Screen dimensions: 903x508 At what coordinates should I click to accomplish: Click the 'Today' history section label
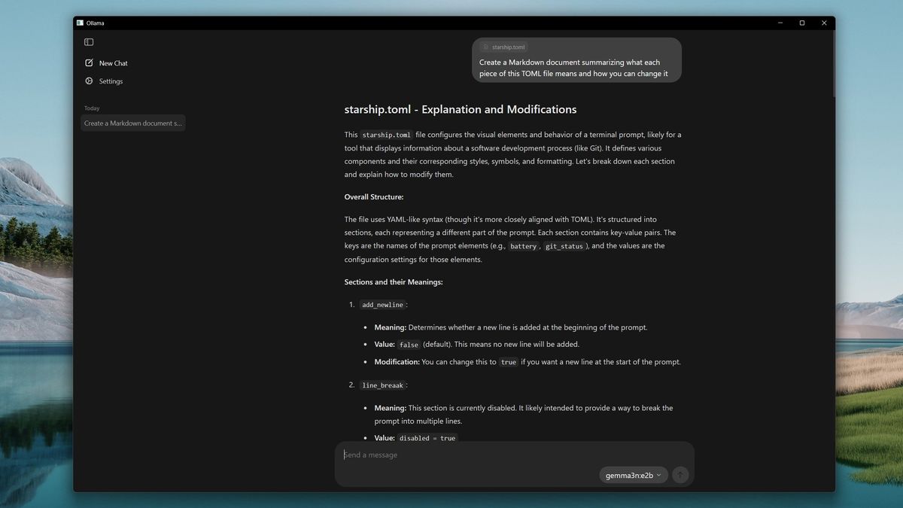[x=92, y=108]
